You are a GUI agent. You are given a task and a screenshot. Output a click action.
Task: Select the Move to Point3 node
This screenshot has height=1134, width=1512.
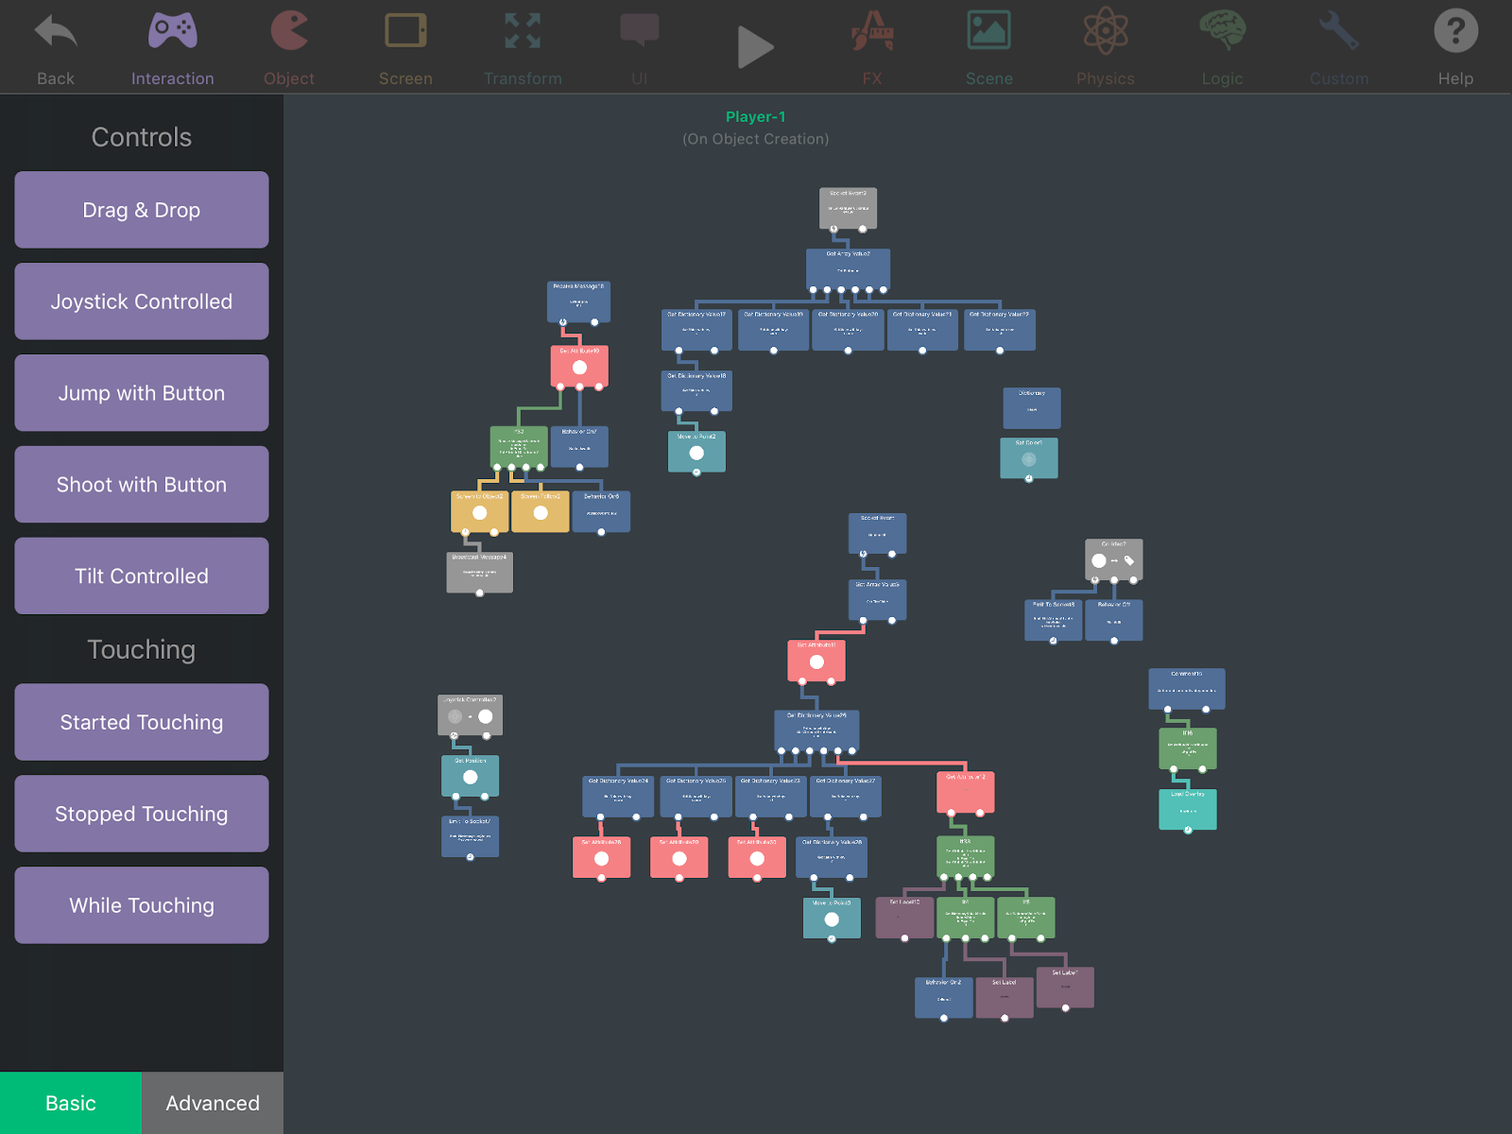tap(832, 919)
